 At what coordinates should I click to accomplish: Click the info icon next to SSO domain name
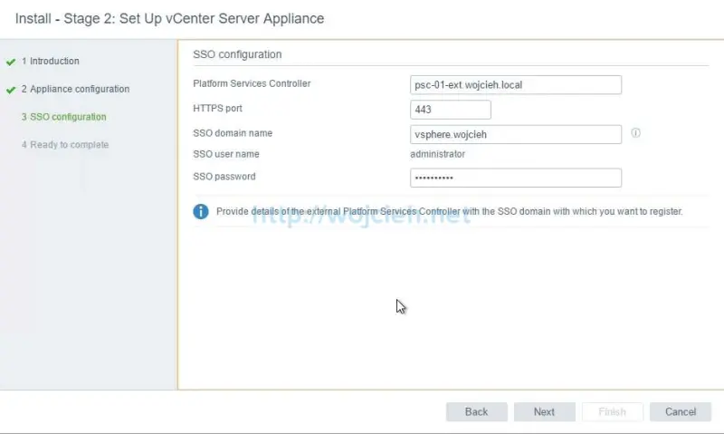tap(635, 133)
